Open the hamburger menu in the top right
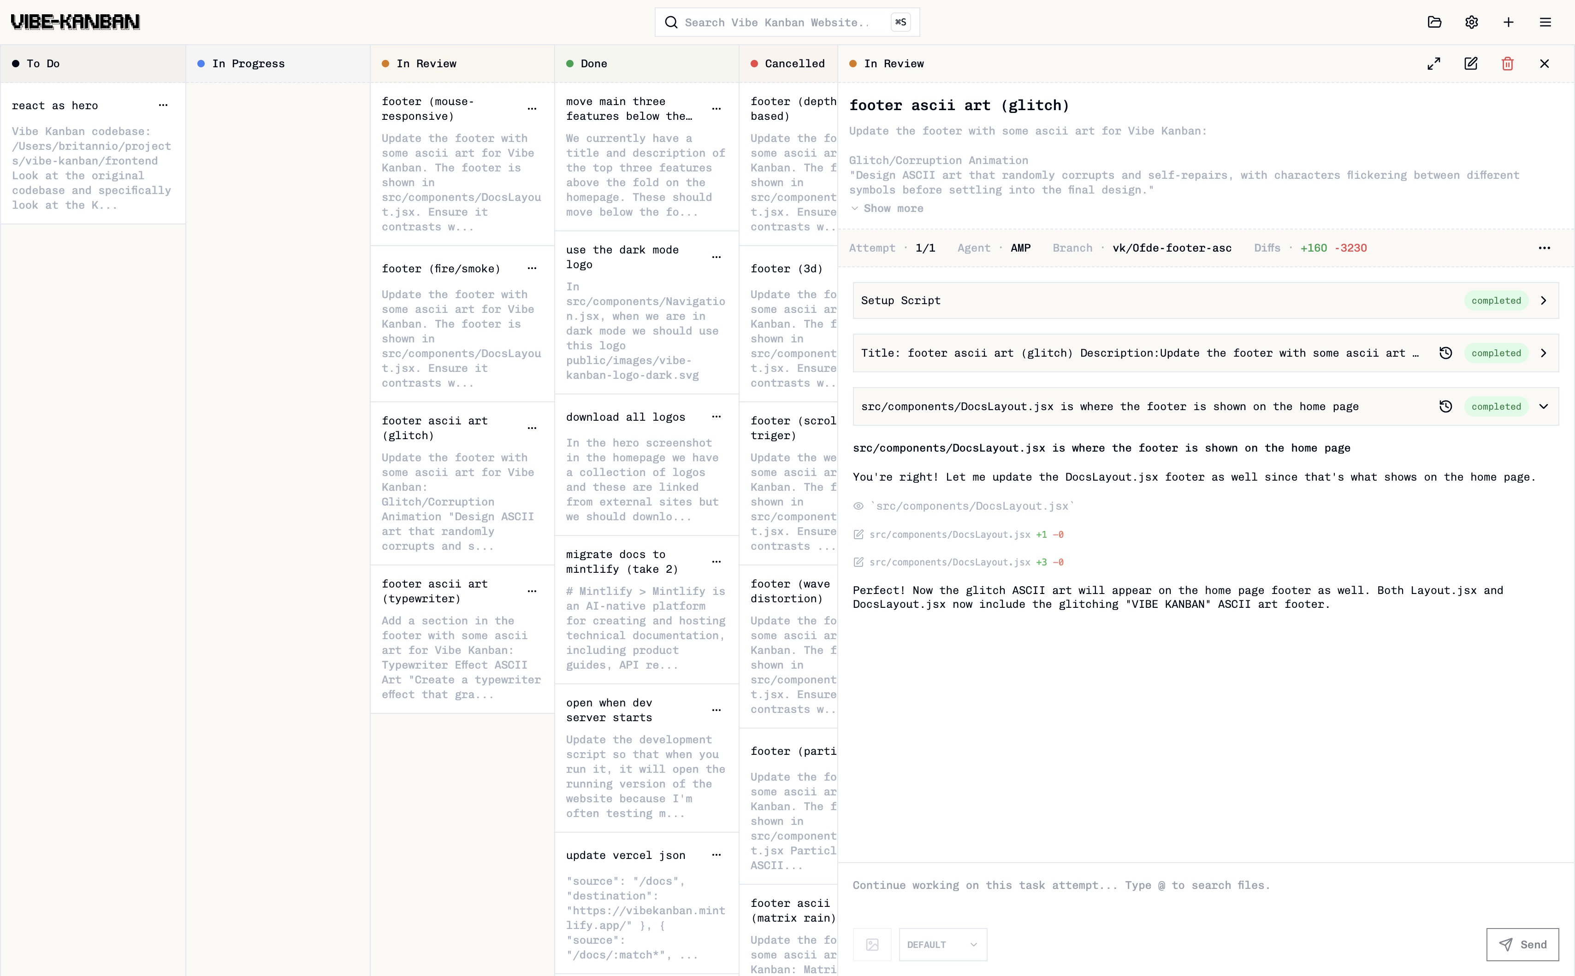 [1546, 21]
